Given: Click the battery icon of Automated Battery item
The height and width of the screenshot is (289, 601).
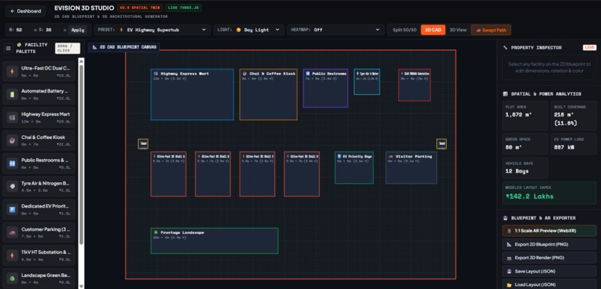Looking at the screenshot, I should [x=12, y=94].
